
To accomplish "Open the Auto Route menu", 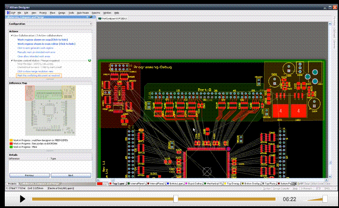I will tap(83, 13).
